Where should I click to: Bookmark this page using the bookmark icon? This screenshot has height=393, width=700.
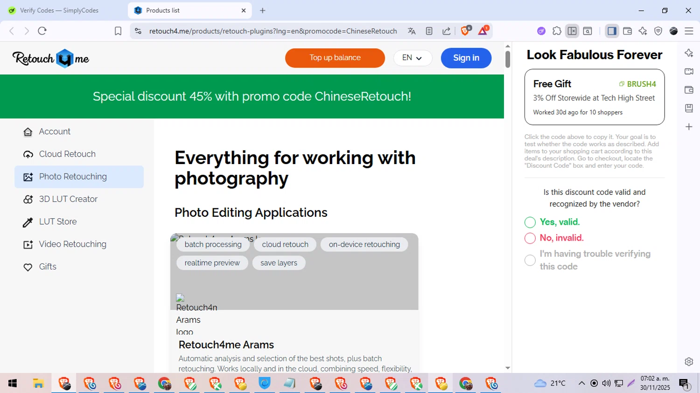click(x=118, y=31)
